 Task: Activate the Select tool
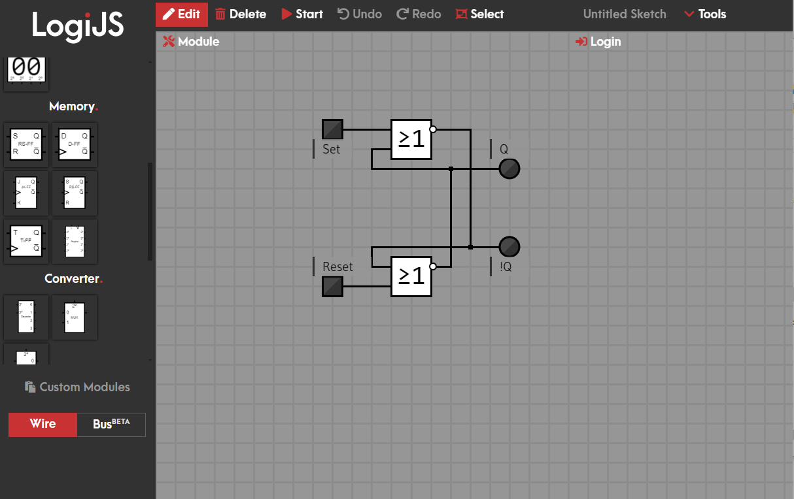click(480, 14)
